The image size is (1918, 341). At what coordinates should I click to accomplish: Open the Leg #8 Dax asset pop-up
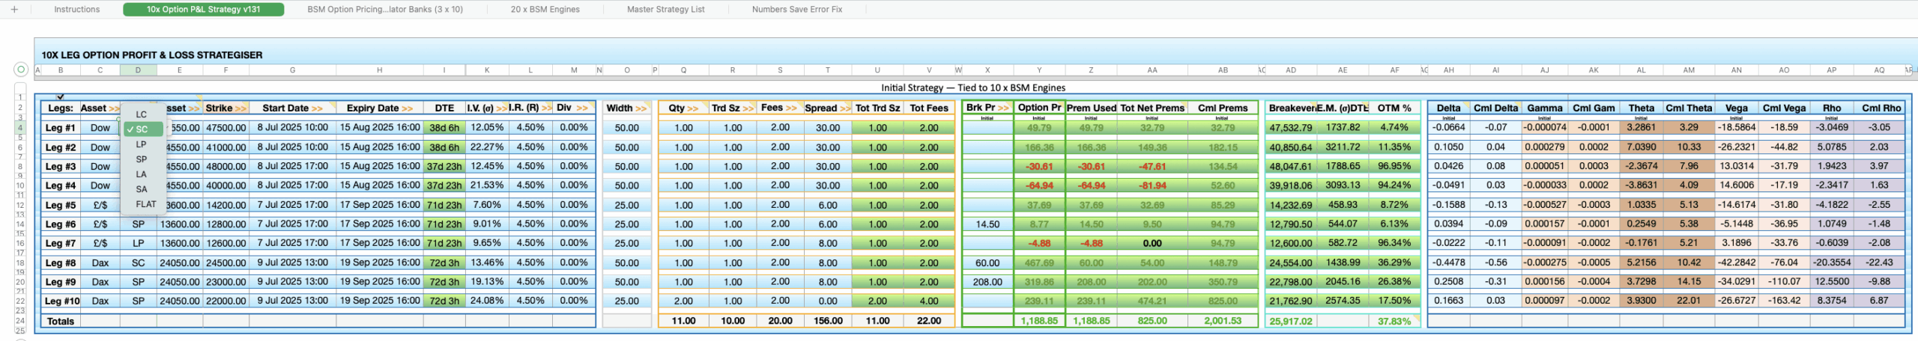(x=100, y=262)
